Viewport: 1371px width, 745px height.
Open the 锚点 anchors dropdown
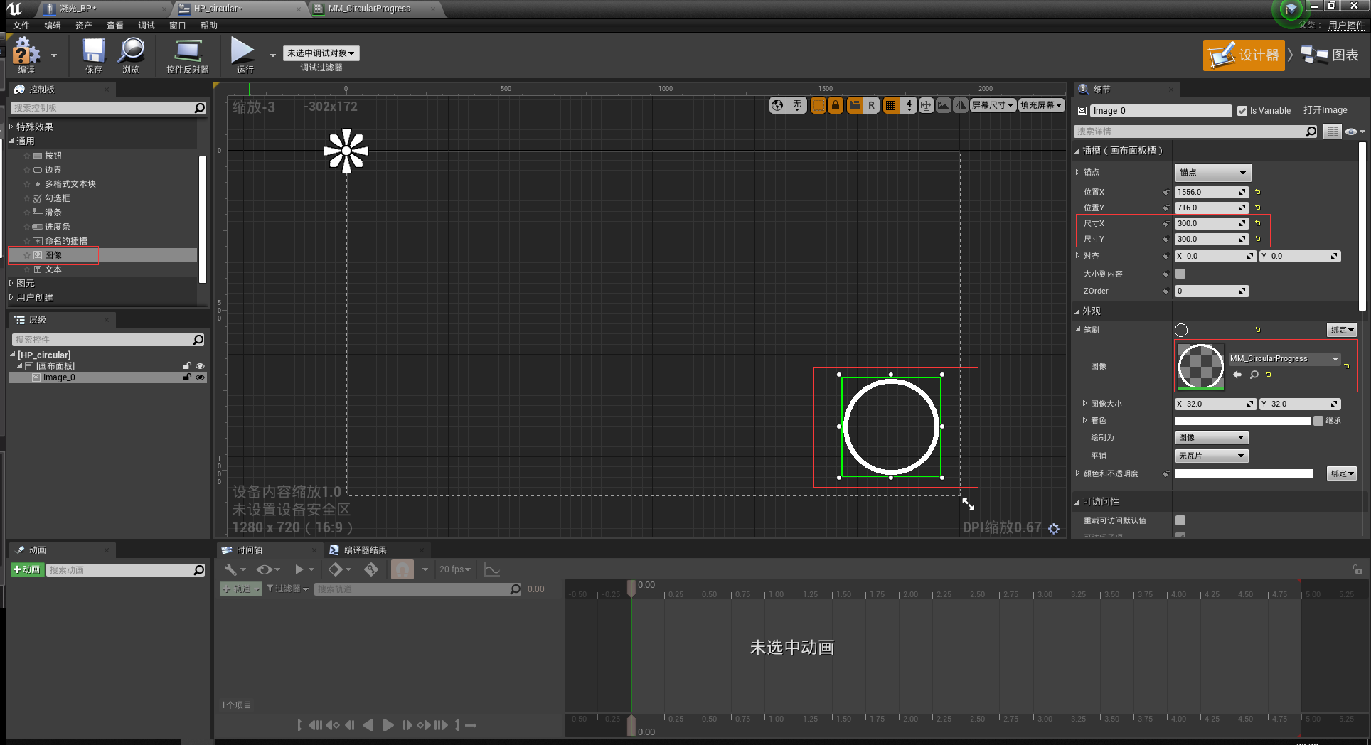(1212, 173)
